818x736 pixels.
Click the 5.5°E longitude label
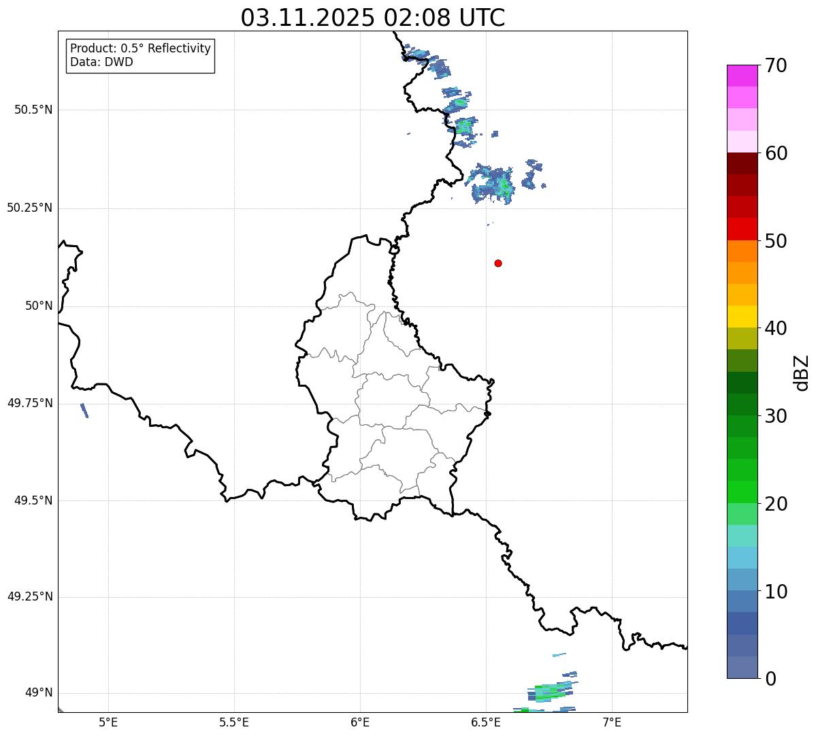(234, 722)
